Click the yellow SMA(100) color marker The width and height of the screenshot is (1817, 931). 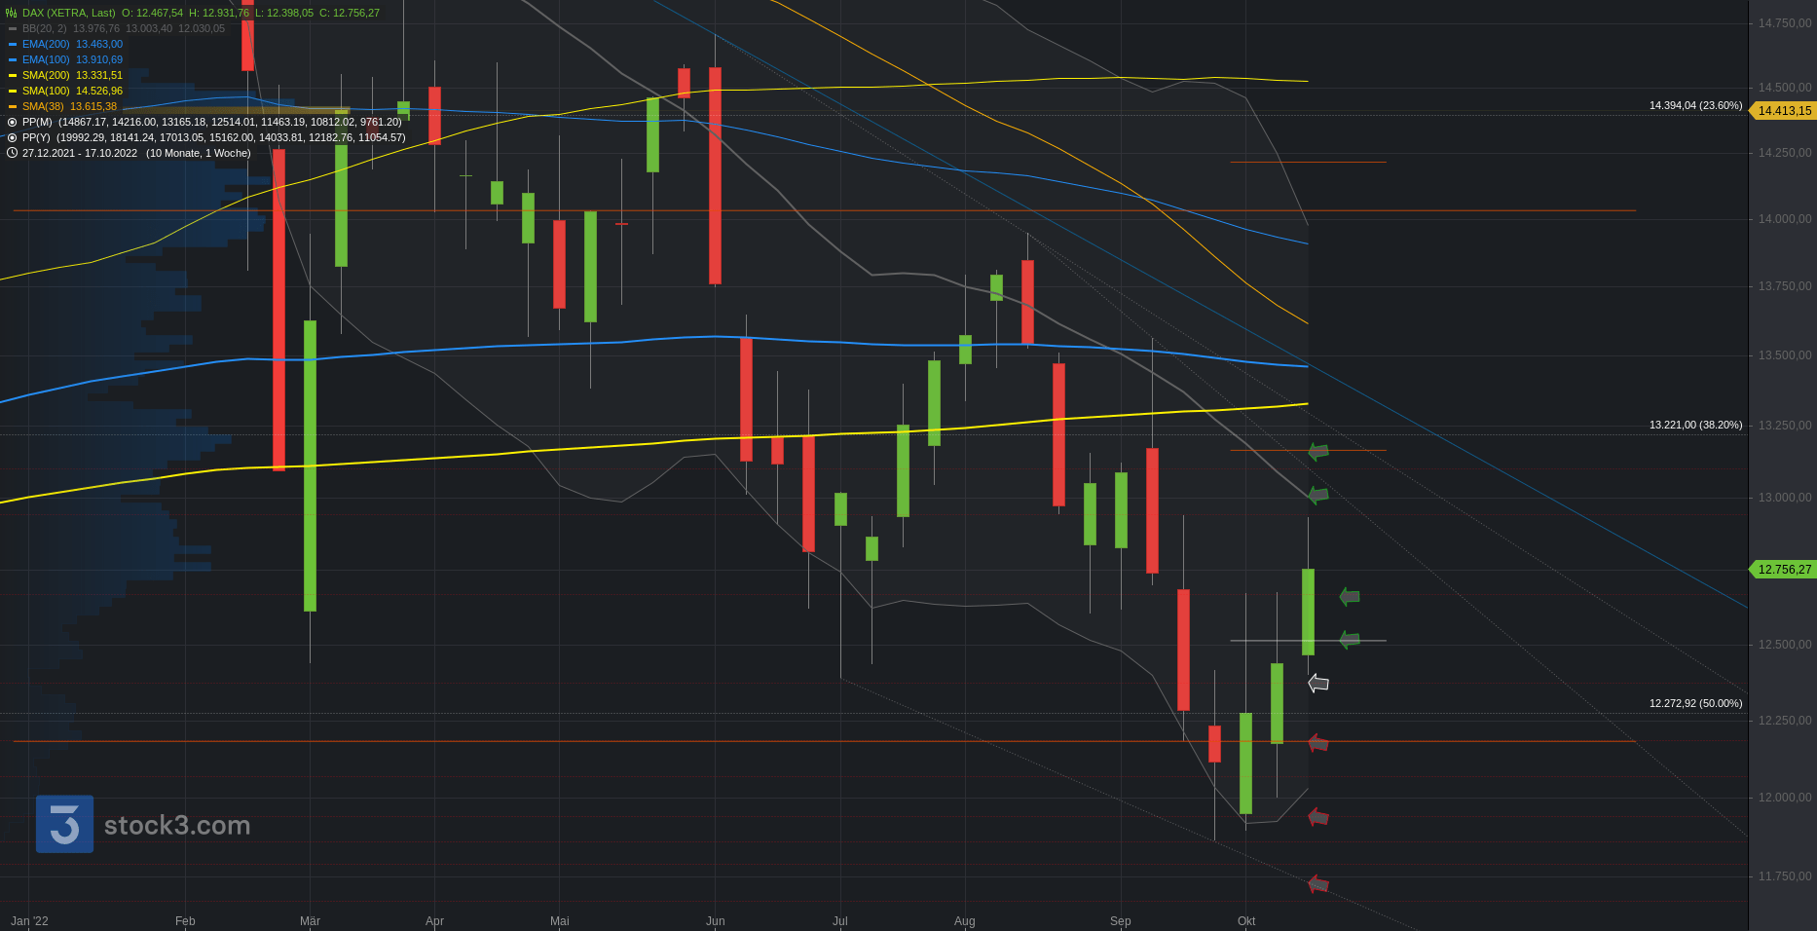(13, 91)
